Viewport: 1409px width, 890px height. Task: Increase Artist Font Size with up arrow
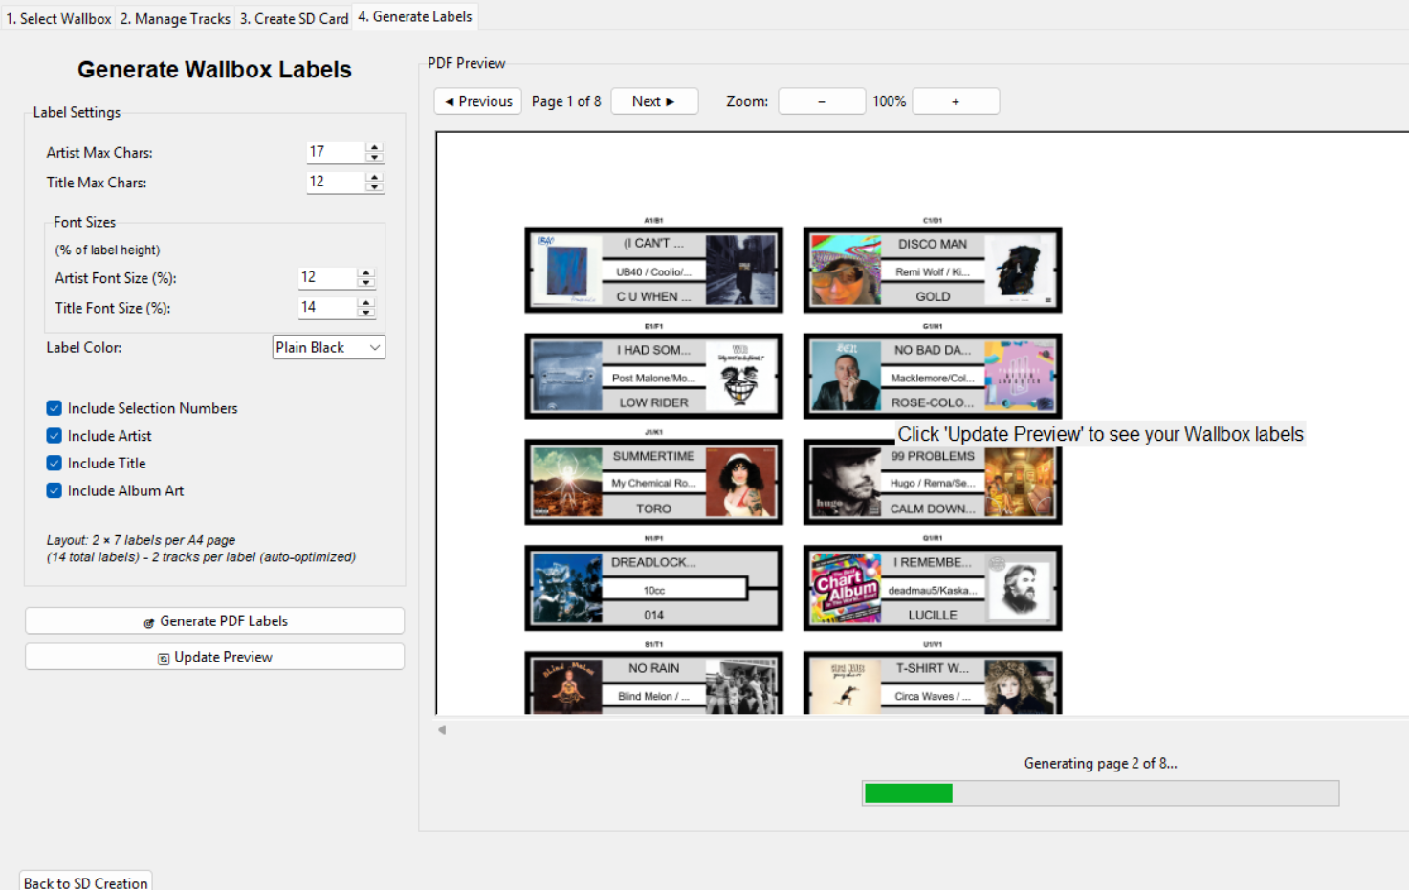tap(365, 272)
